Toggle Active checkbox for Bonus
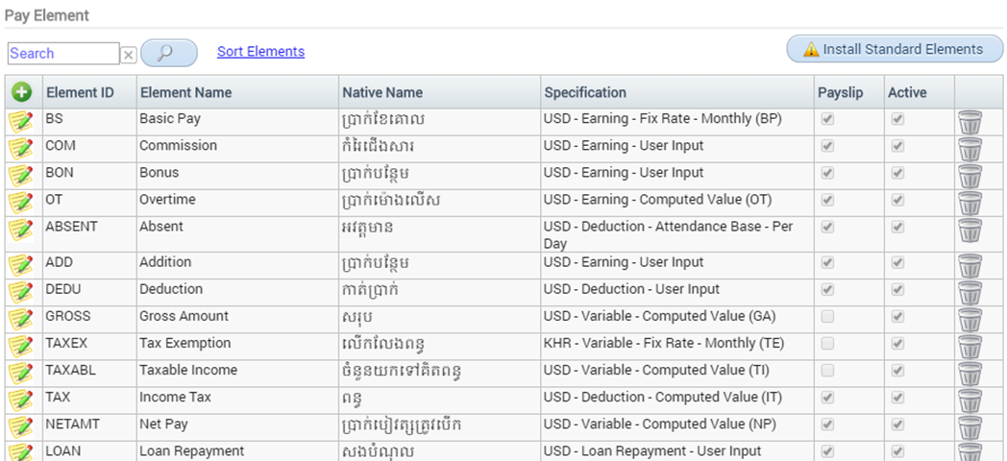Screen dimensions: 1007x461 [897, 173]
